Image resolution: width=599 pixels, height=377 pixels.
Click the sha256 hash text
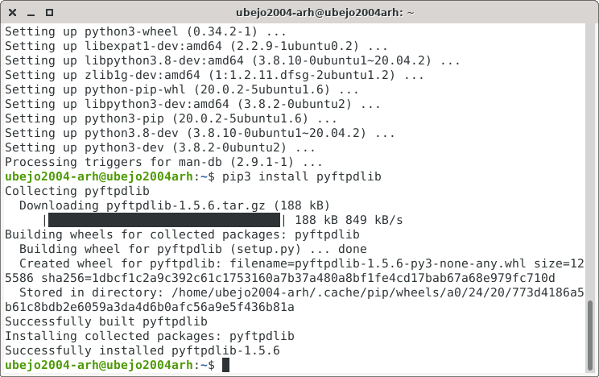click(298, 278)
